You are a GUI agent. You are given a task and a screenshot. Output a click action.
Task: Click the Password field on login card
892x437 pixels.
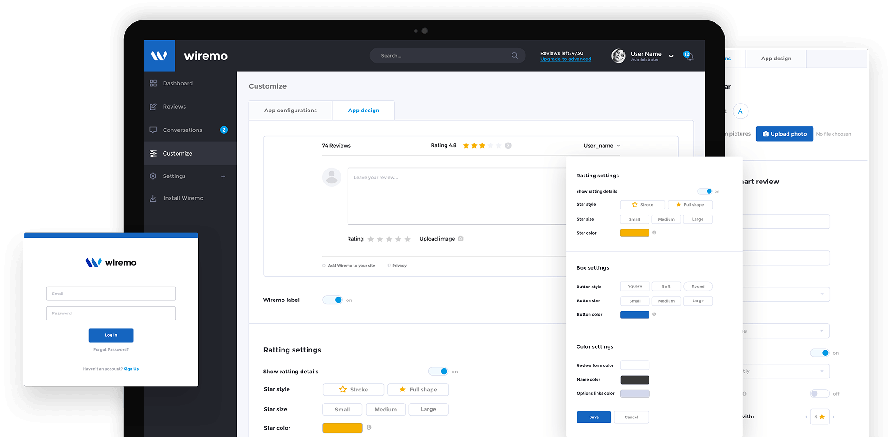(111, 313)
